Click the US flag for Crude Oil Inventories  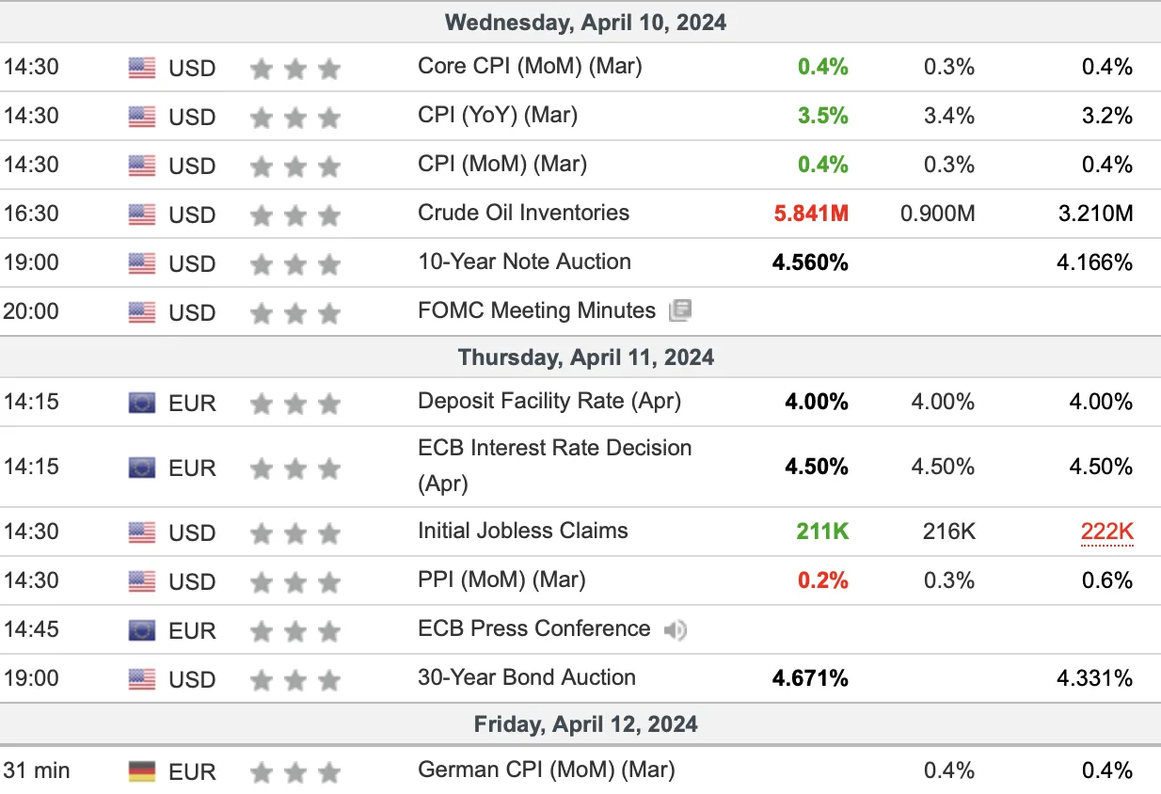click(142, 214)
